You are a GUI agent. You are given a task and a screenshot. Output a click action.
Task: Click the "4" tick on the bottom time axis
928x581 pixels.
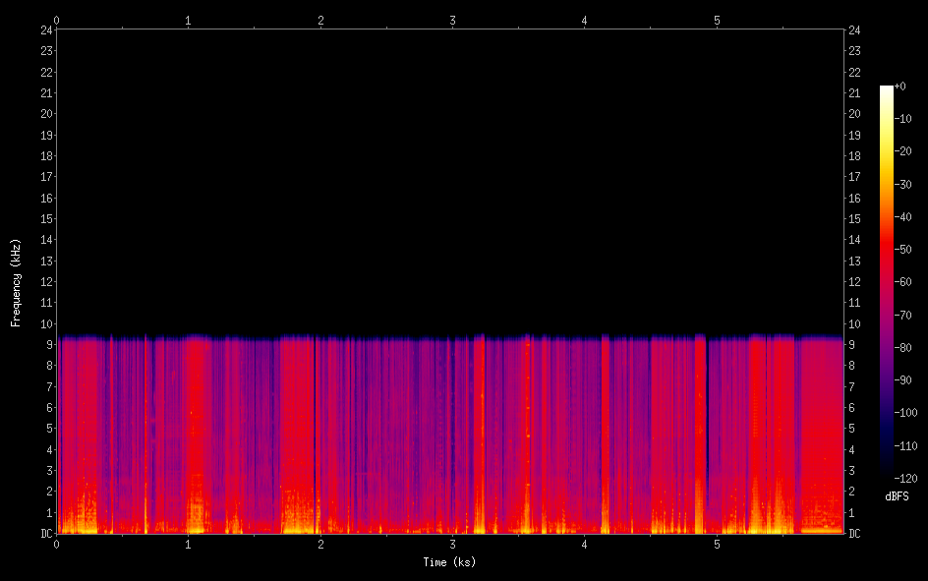tap(585, 545)
